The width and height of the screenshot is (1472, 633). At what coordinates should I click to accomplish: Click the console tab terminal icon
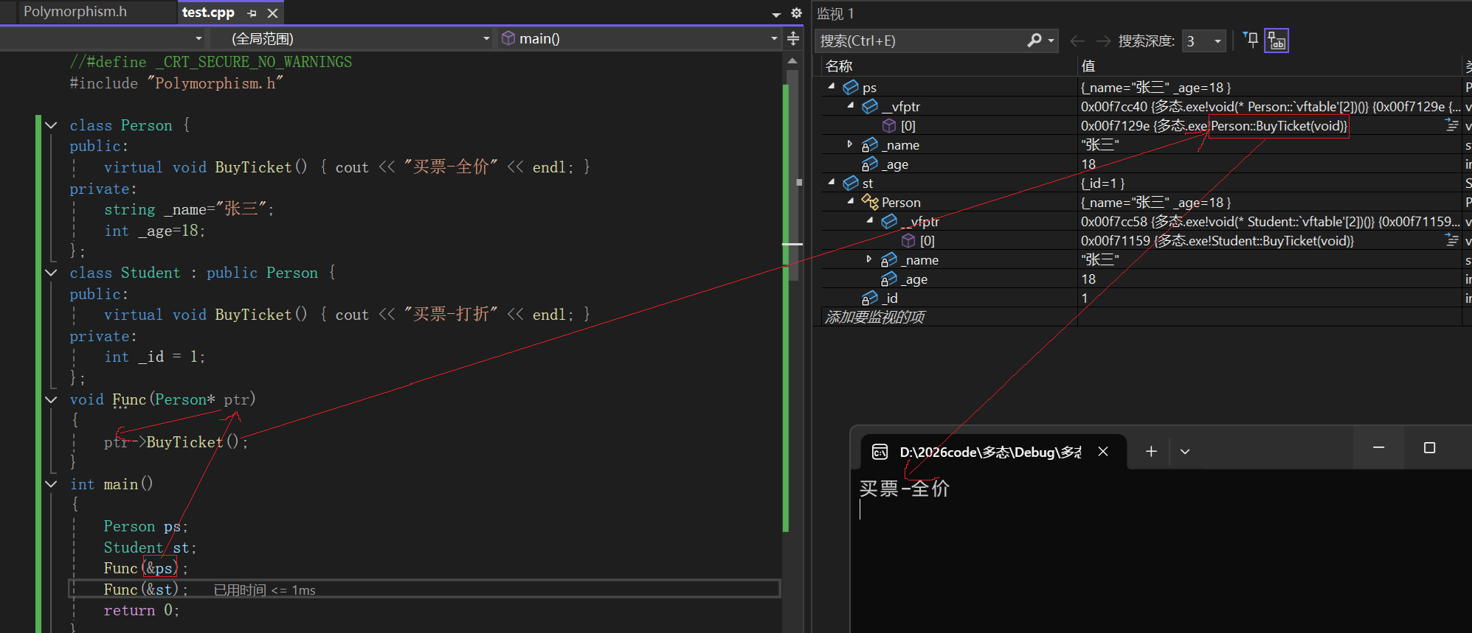coord(880,452)
